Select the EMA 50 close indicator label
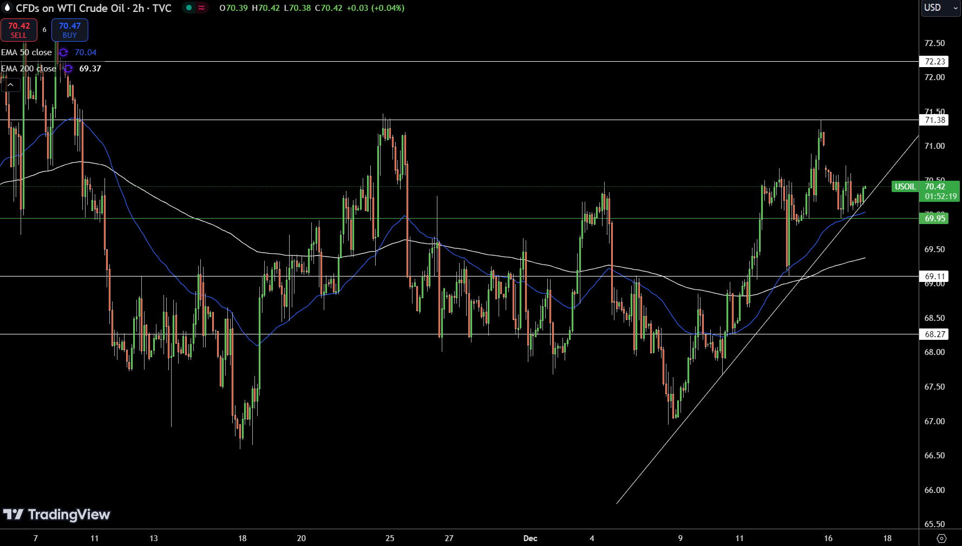The width and height of the screenshot is (962, 546). pos(27,52)
